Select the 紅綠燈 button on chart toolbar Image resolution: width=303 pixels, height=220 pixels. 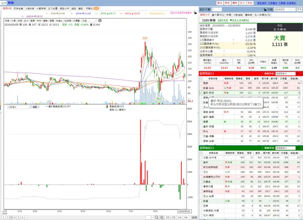click(68, 20)
